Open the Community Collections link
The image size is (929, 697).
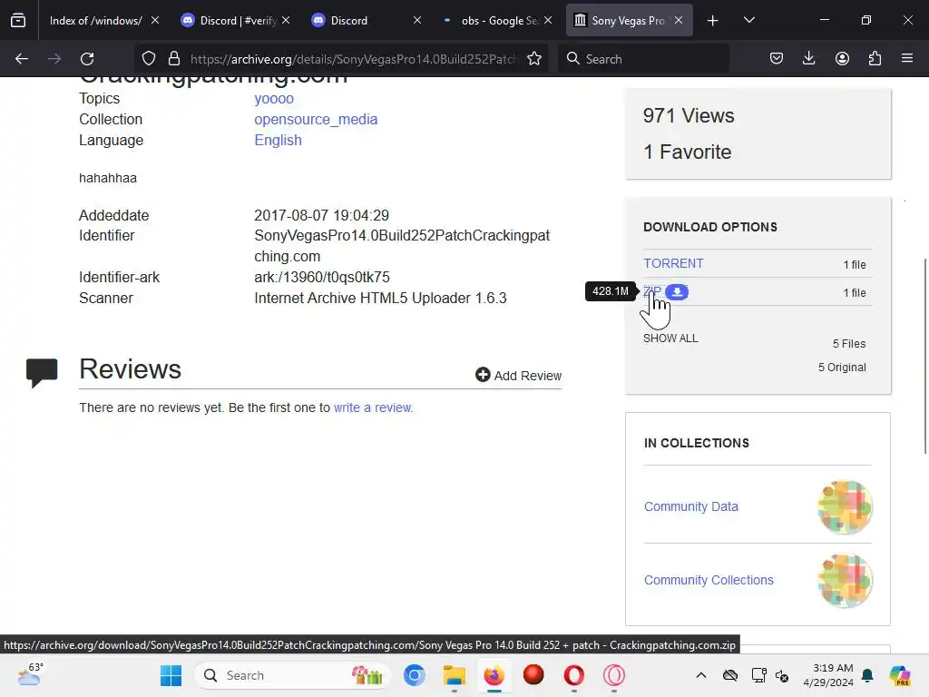[x=709, y=580]
